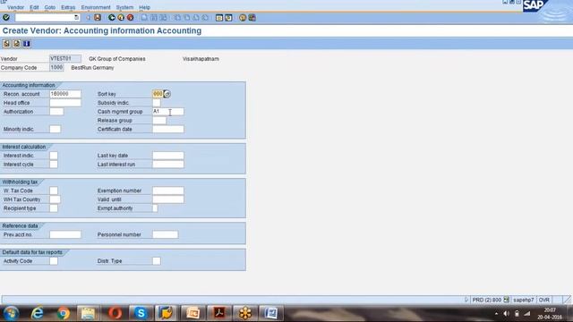Click the Distr. Type field
The width and height of the screenshot is (573, 322).
(x=157, y=261)
